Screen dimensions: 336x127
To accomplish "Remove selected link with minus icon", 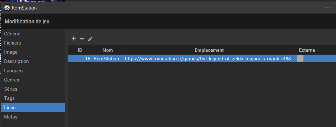I will pyautogui.click(x=82, y=39).
